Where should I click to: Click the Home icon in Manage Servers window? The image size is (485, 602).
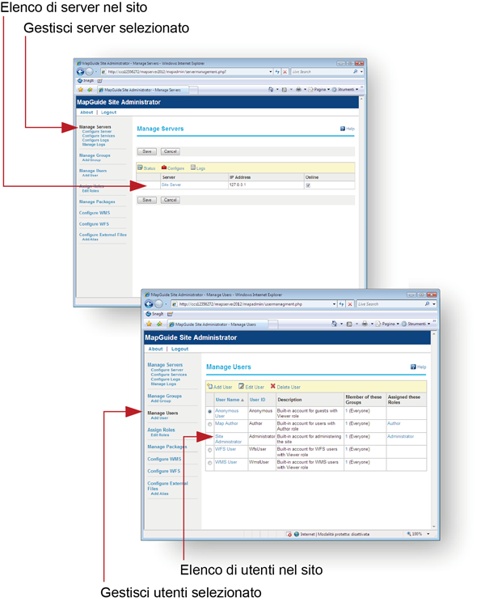click(271, 90)
